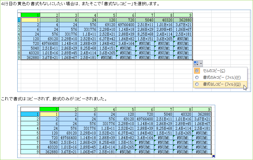The height and width of the screenshot is (160, 253).
Task: Click column header 5 in upper table
Action: click(x=107, y=15)
